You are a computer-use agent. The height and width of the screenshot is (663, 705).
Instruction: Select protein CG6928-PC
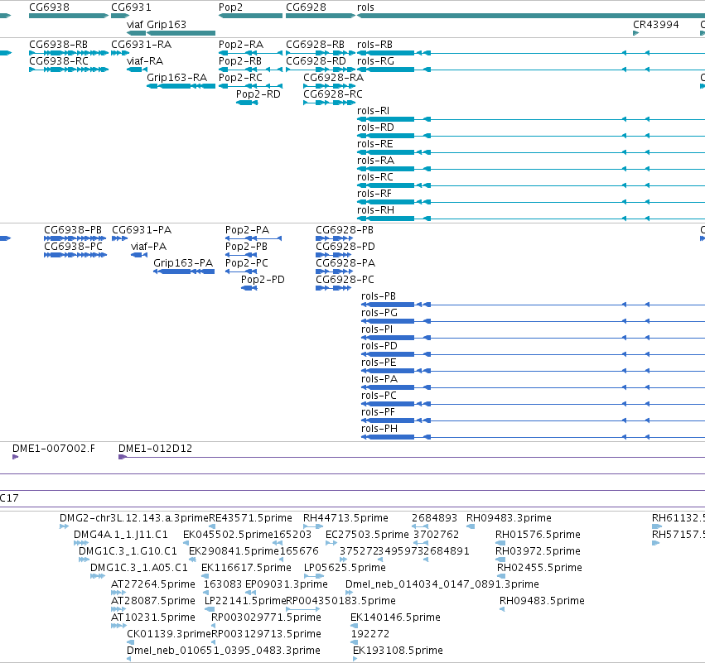[333, 288]
